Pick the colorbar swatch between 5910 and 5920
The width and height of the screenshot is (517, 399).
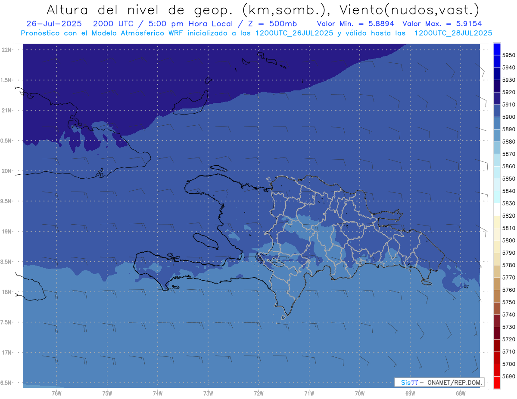point(496,99)
